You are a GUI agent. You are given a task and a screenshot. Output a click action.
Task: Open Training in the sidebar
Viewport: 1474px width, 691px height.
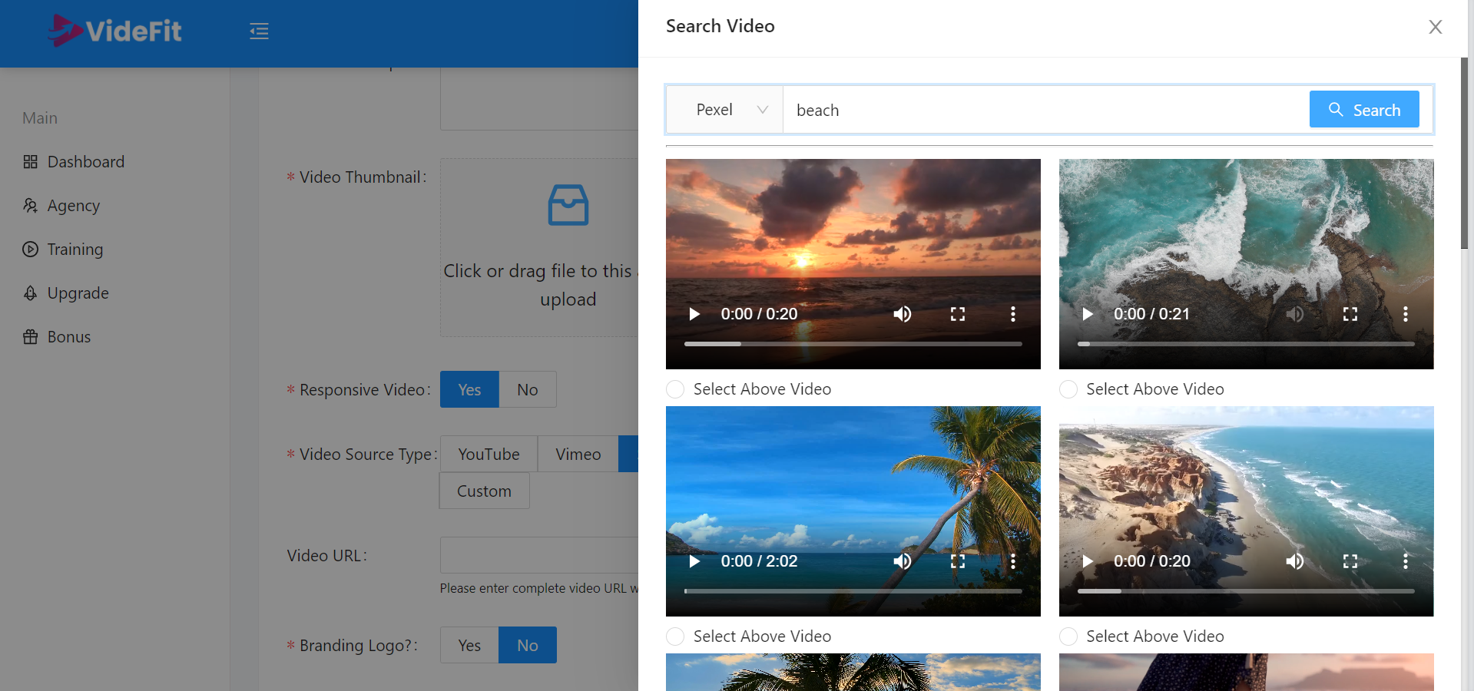point(75,250)
